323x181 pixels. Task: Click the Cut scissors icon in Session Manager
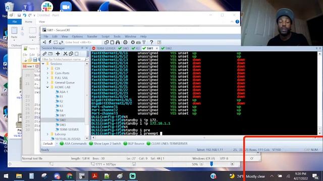[x=65, y=54]
